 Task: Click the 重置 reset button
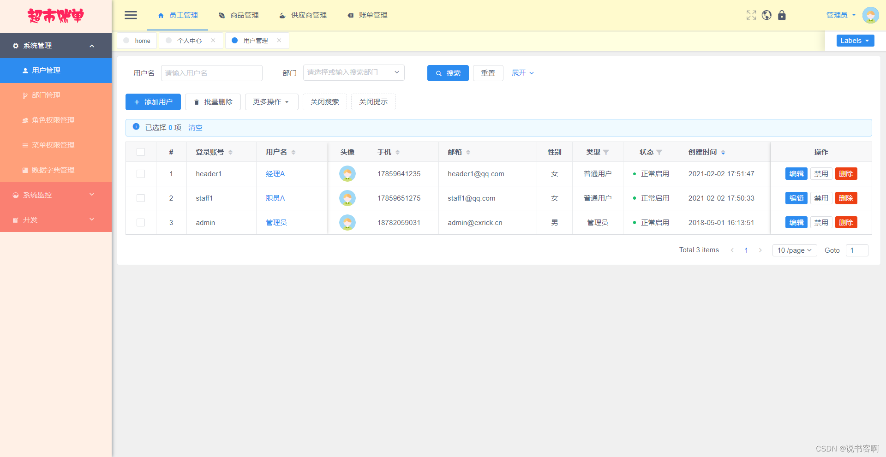pyautogui.click(x=488, y=73)
